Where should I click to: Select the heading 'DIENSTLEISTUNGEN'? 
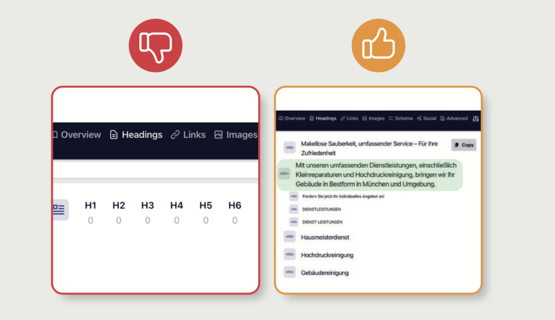click(321, 210)
